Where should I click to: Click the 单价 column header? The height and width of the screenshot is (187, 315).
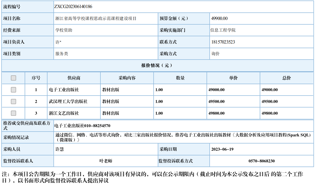pos(233,78)
